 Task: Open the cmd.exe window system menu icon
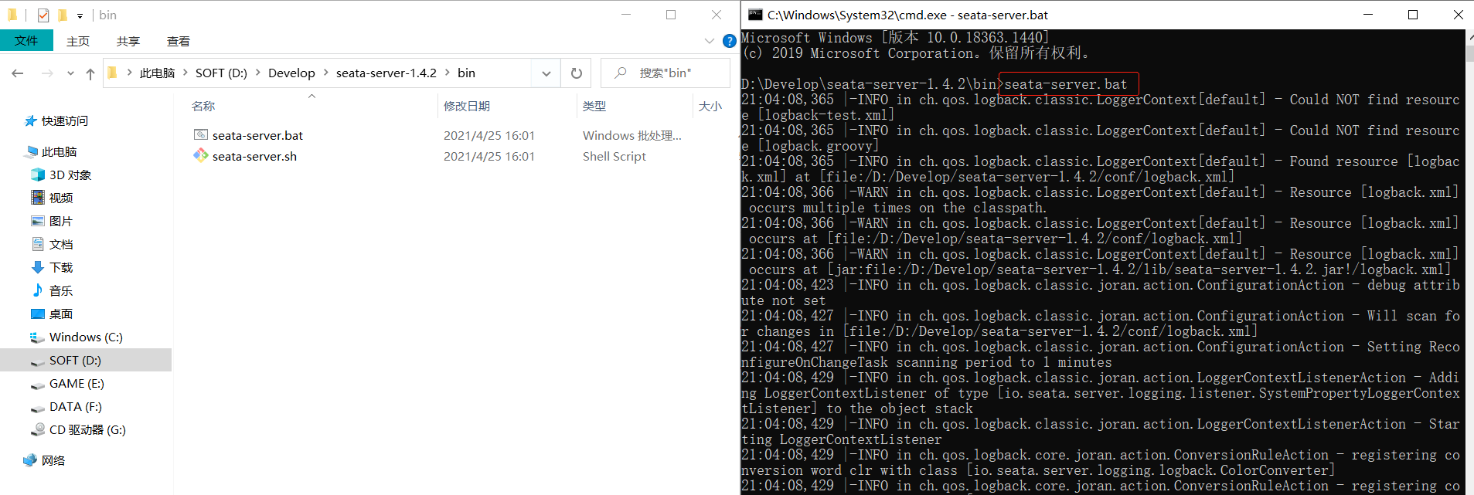click(755, 15)
